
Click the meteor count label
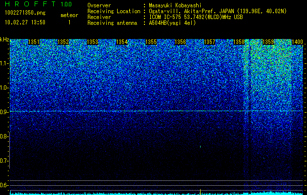pos(69,15)
